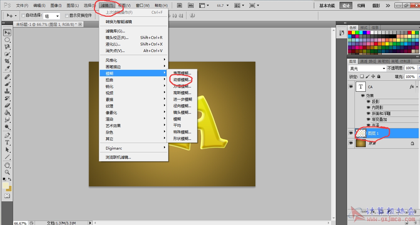420x225 pixels.
Task: Hide the CA text layer
Action: point(351,87)
